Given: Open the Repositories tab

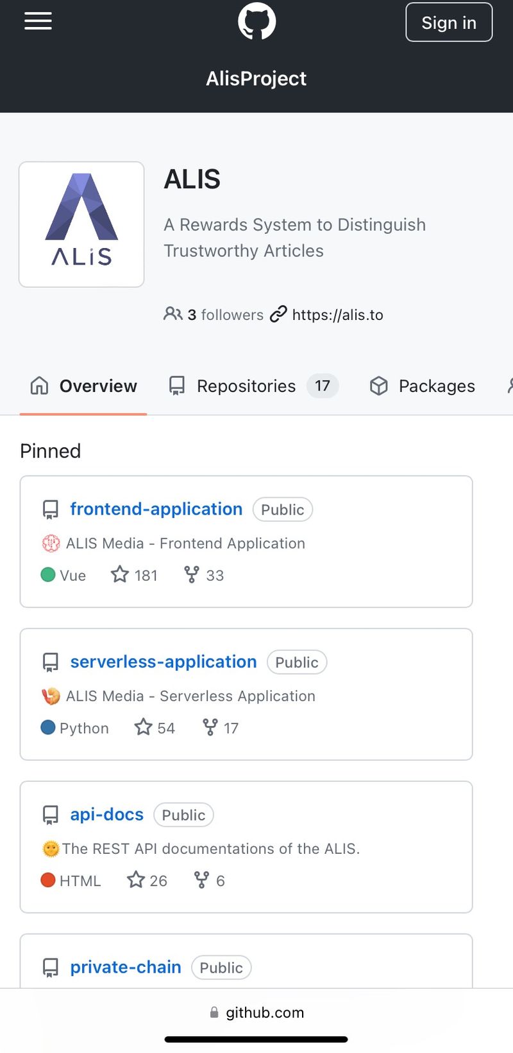Looking at the screenshot, I should coord(246,386).
